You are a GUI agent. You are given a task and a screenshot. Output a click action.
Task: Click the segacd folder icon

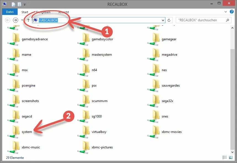[x=14, y=116]
